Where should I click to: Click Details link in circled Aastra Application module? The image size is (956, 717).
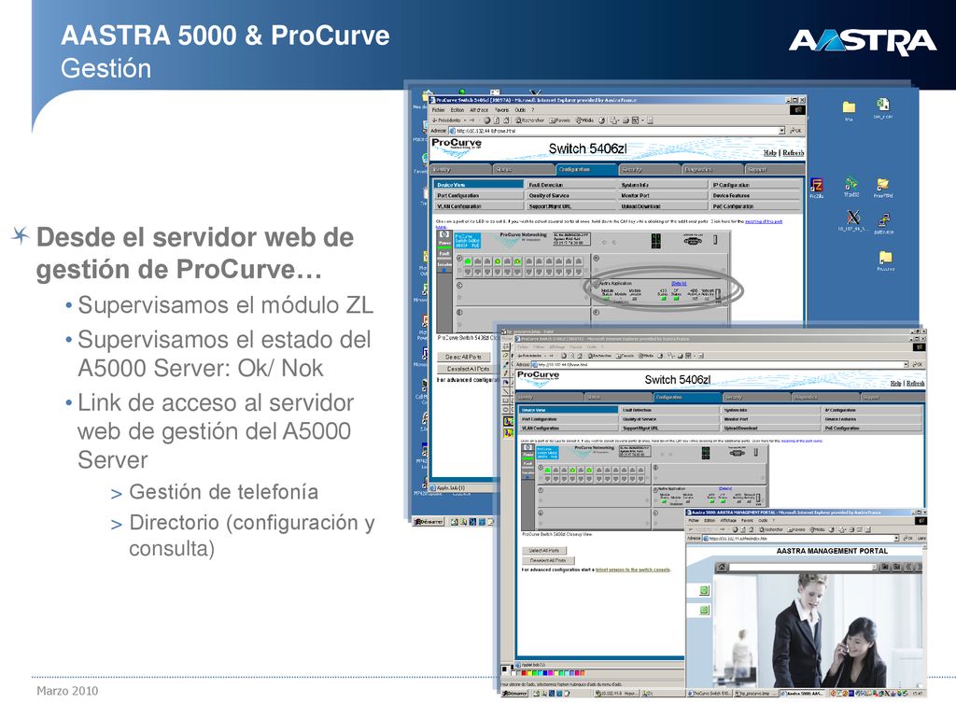[679, 284]
